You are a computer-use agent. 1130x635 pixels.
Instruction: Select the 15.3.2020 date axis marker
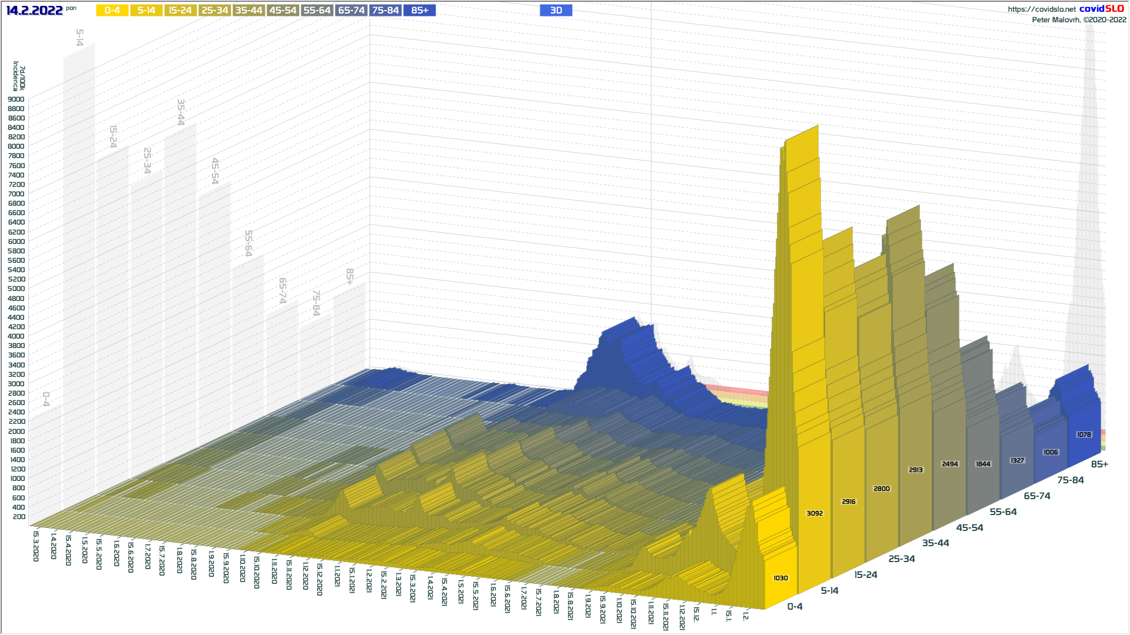36,546
